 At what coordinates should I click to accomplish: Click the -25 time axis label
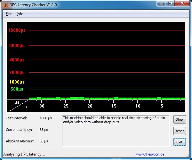click(65, 106)
